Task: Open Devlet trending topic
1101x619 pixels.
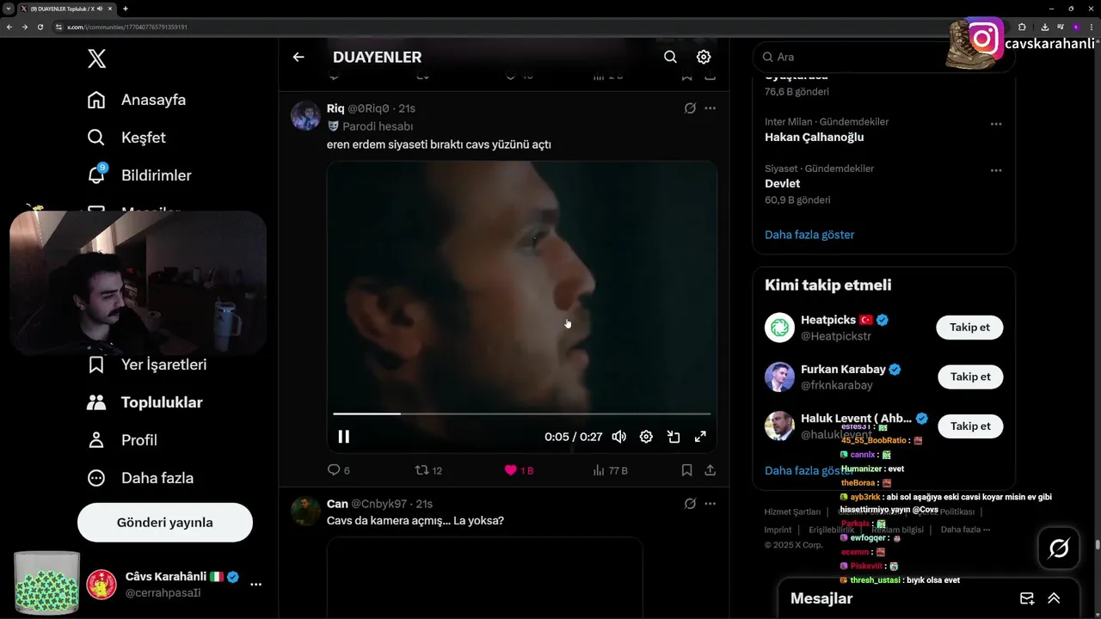Action: pyautogui.click(x=782, y=183)
